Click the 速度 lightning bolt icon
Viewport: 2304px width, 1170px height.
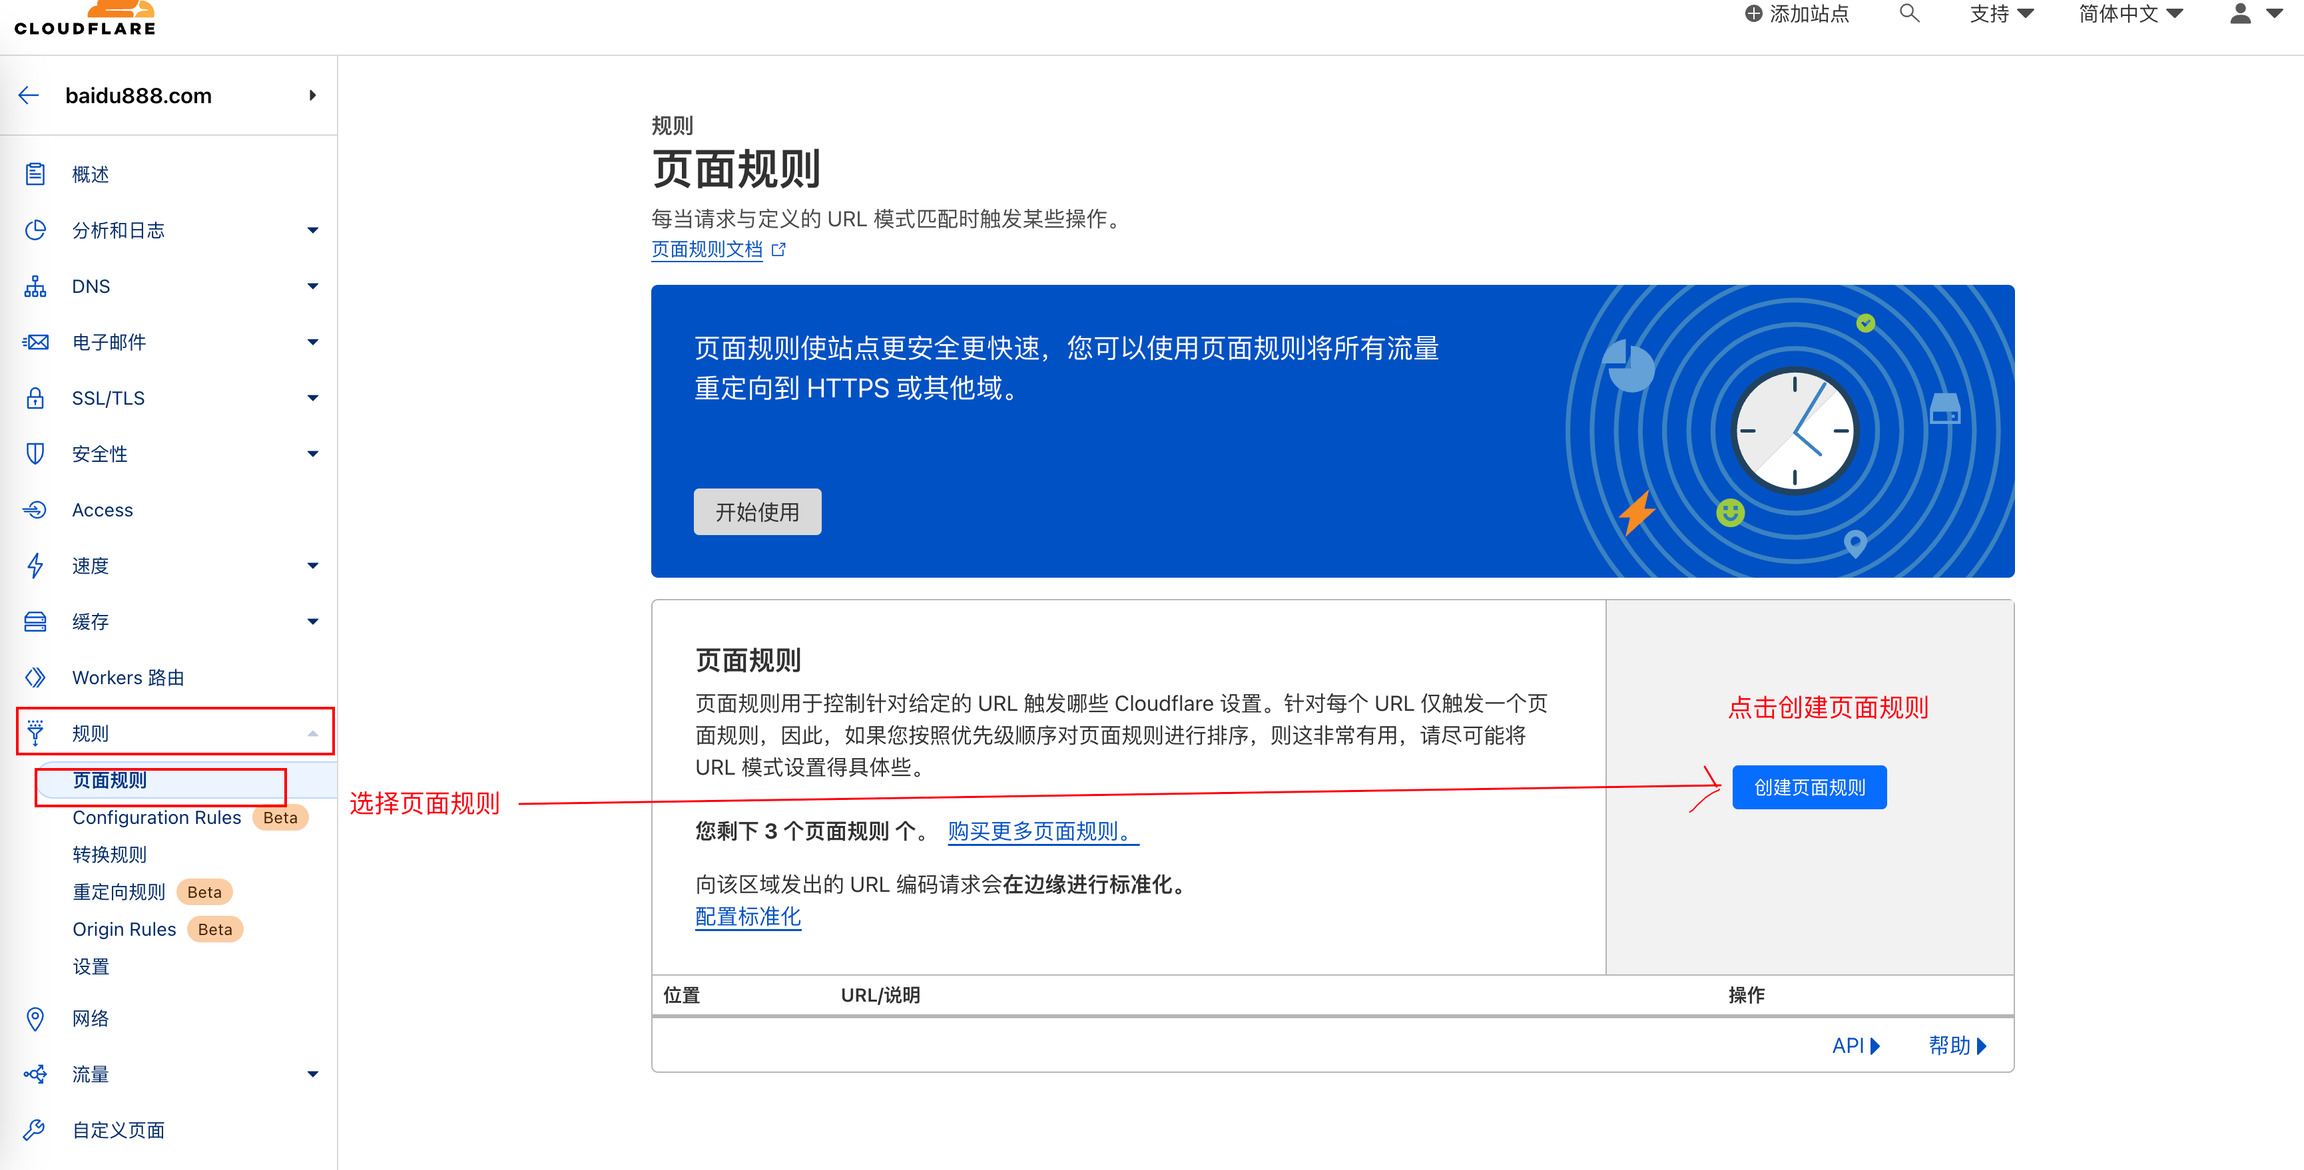(35, 566)
